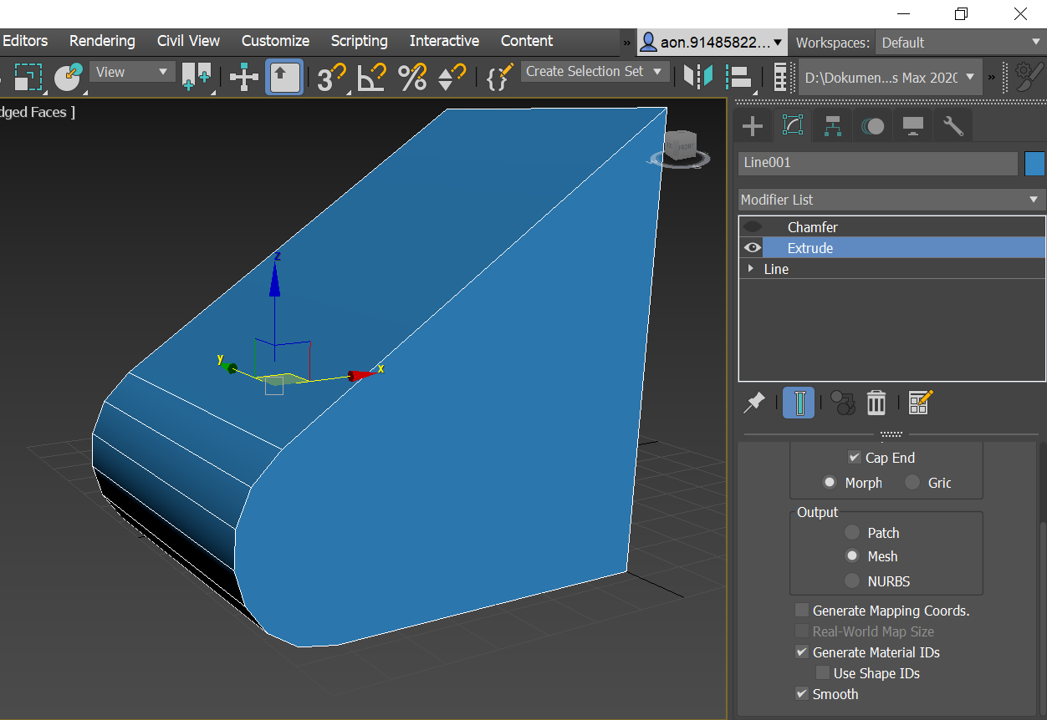Image resolution: width=1047 pixels, height=720 pixels.
Task: Open the Scripting menu
Action: [x=359, y=41]
